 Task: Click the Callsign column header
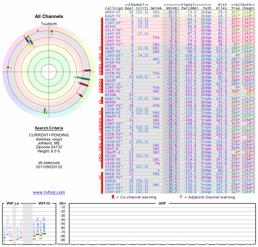(x=114, y=8)
